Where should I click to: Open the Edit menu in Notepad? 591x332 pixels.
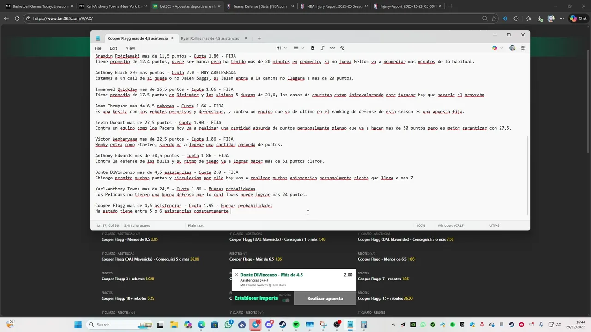point(114,48)
